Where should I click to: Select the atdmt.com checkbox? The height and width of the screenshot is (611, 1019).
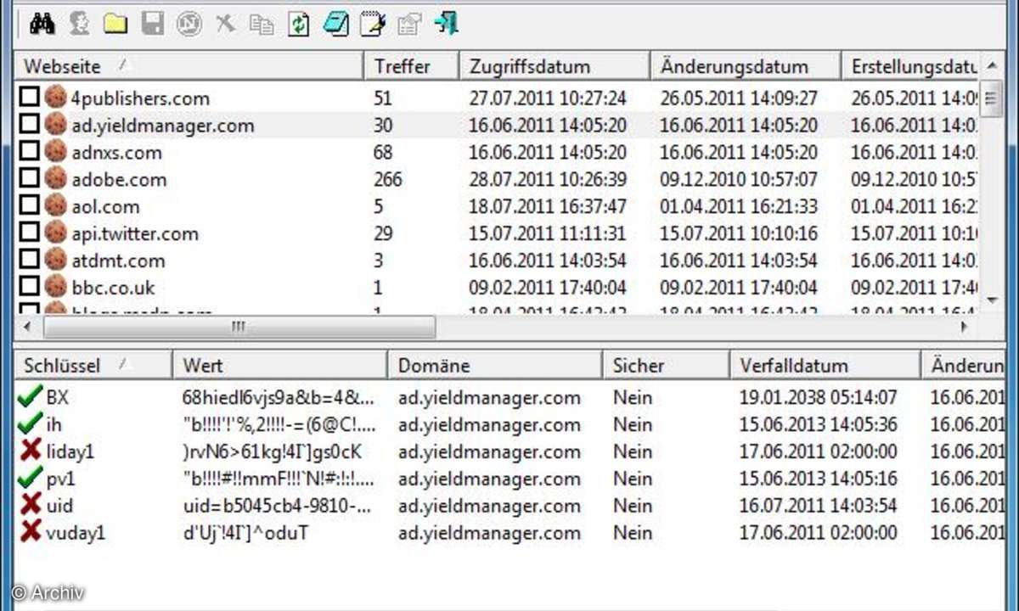30,260
